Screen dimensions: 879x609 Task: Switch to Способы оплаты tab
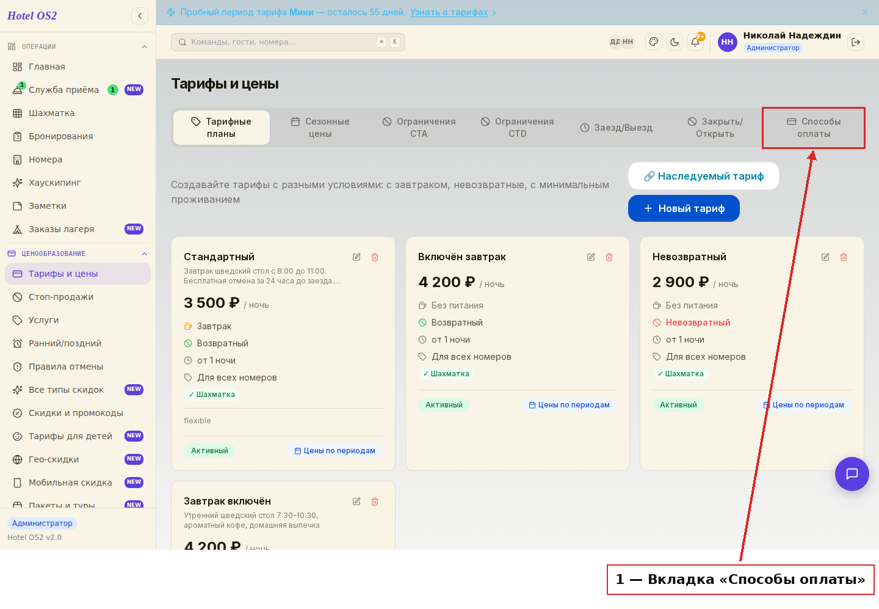click(814, 128)
